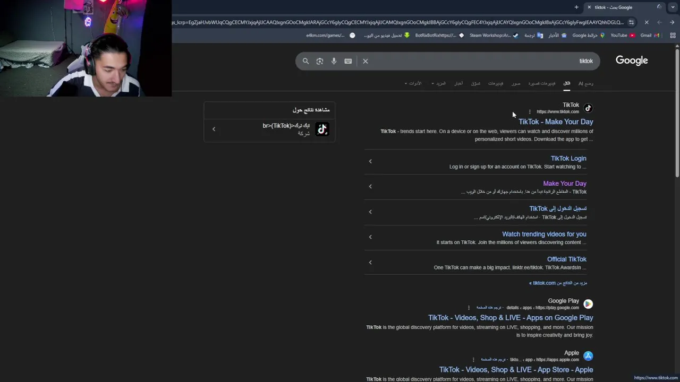This screenshot has width=680, height=382.
Task: Open e4km.com/games bookmark
Action: (x=330, y=36)
